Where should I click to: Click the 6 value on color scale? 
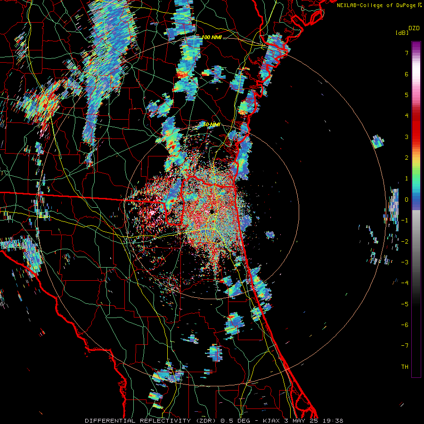point(407,74)
